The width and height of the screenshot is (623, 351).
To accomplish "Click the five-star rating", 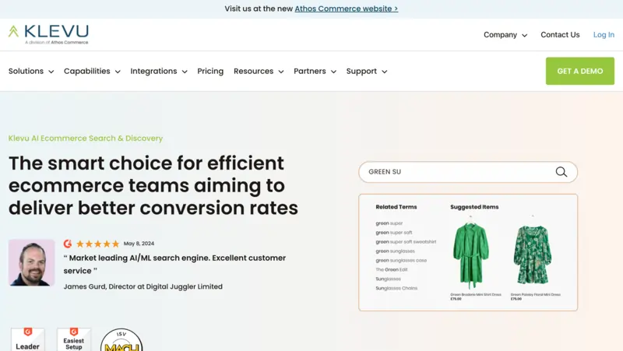I will pyautogui.click(x=98, y=244).
